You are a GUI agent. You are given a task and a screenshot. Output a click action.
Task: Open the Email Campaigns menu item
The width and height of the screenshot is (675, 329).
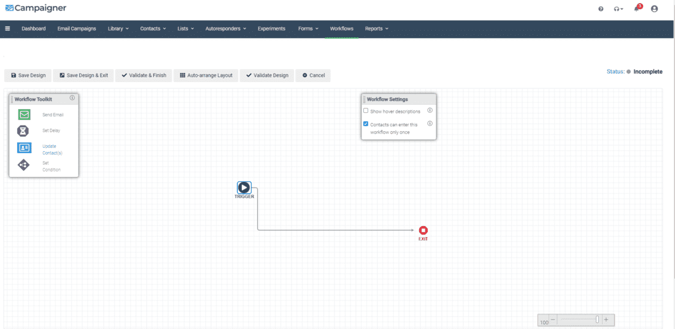tap(77, 29)
